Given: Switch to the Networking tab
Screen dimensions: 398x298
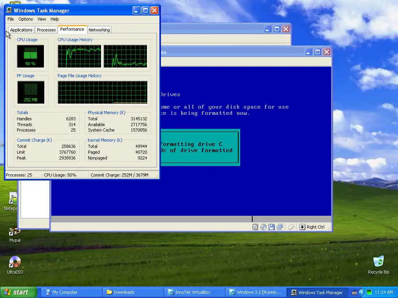Looking at the screenshot, I should [99, 30].
